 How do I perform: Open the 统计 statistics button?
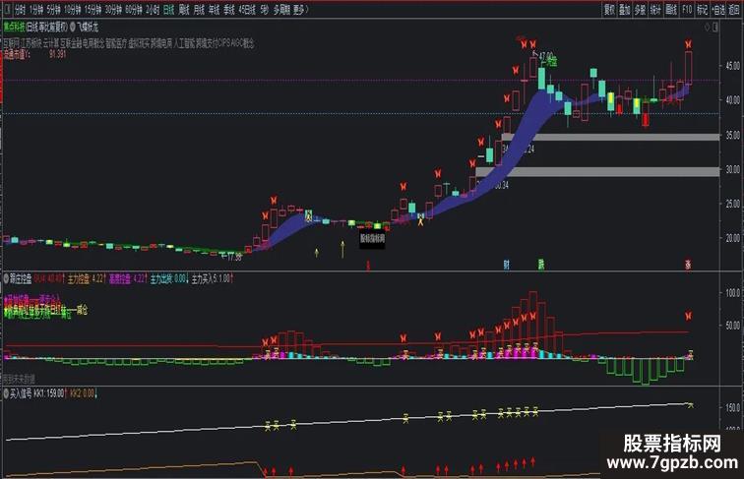[x=655, y=10]
